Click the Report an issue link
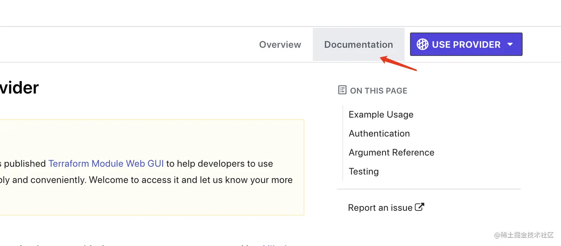Image resolution: width=561 pixels, height=246 pixels. click(380, 208)
